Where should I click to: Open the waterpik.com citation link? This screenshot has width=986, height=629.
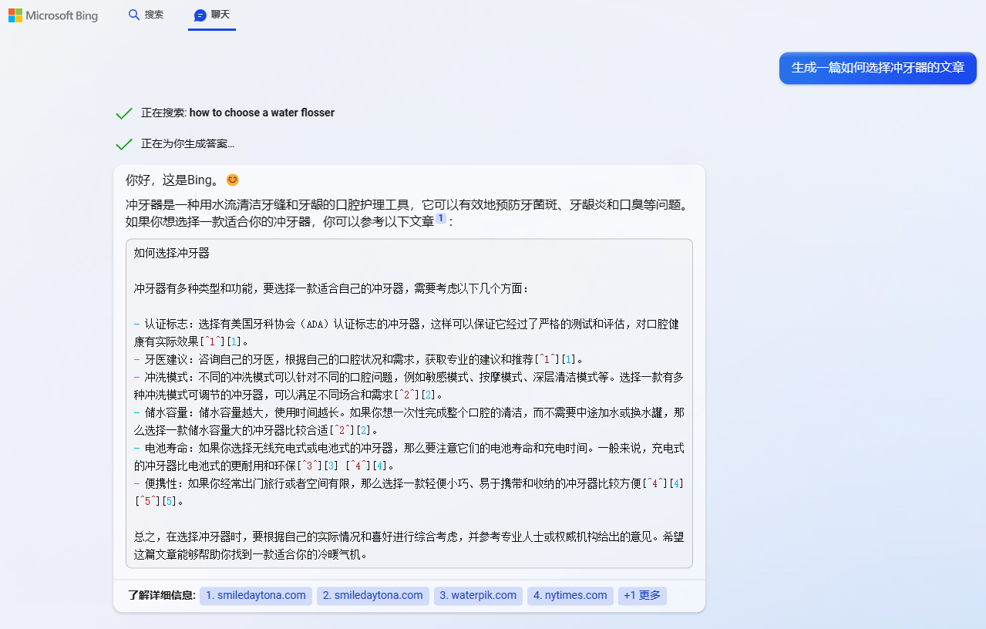[x=477, y=595]
